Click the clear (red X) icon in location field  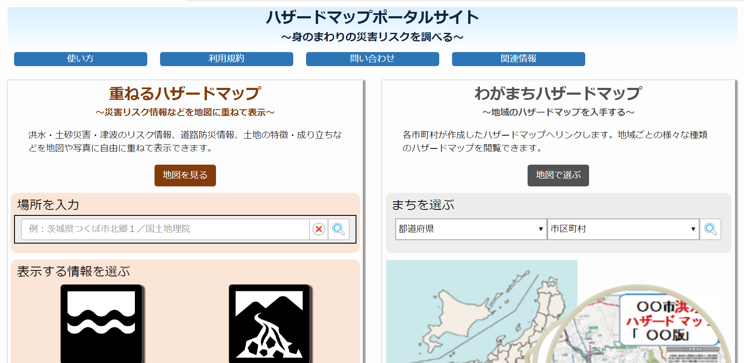coord(319,229)
